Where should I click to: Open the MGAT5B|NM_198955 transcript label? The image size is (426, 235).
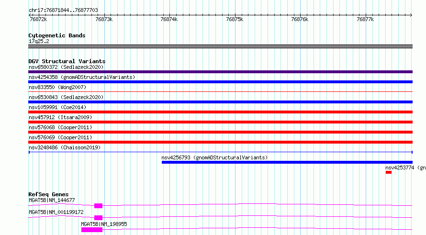[104, 224]
